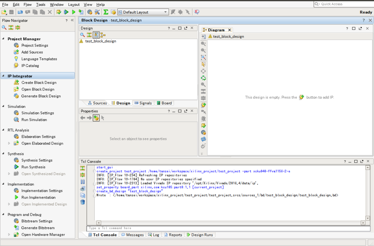Copy Tcl Console output with the copy icon
The width and height of the screenshot is (374, 246).
pos(83,195)
